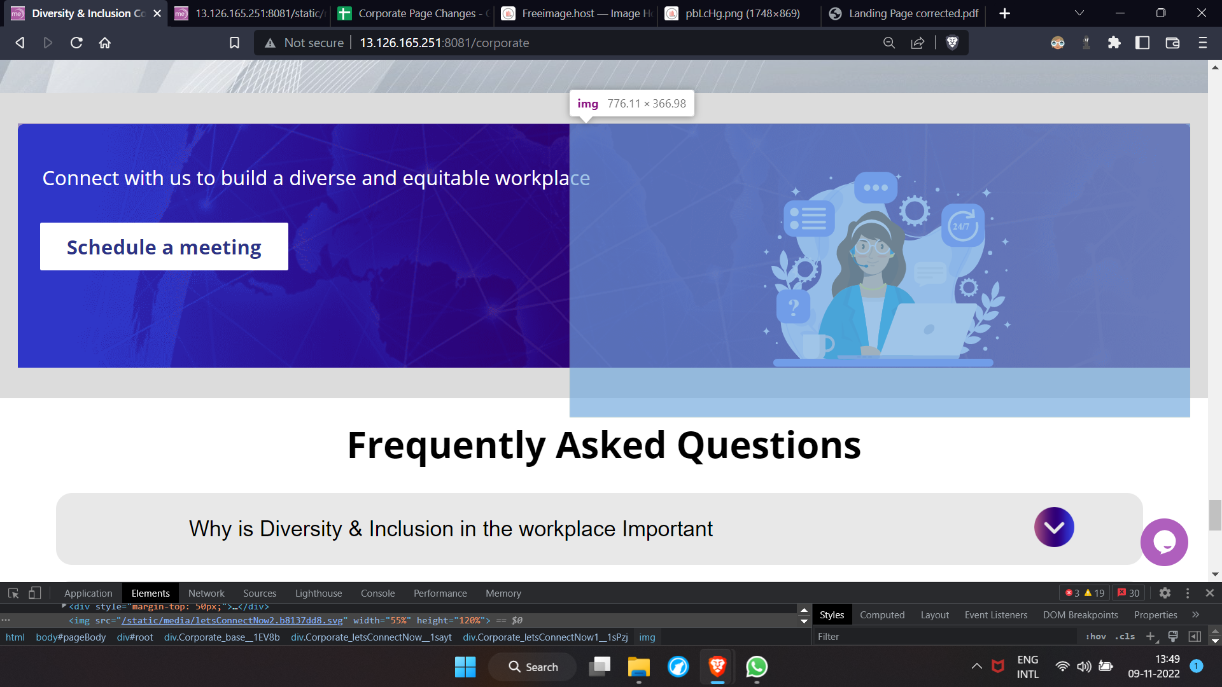Open WhatsApp from the taskbar
1222x687 pixels.
pyautogui.click(x=757, y=667)
